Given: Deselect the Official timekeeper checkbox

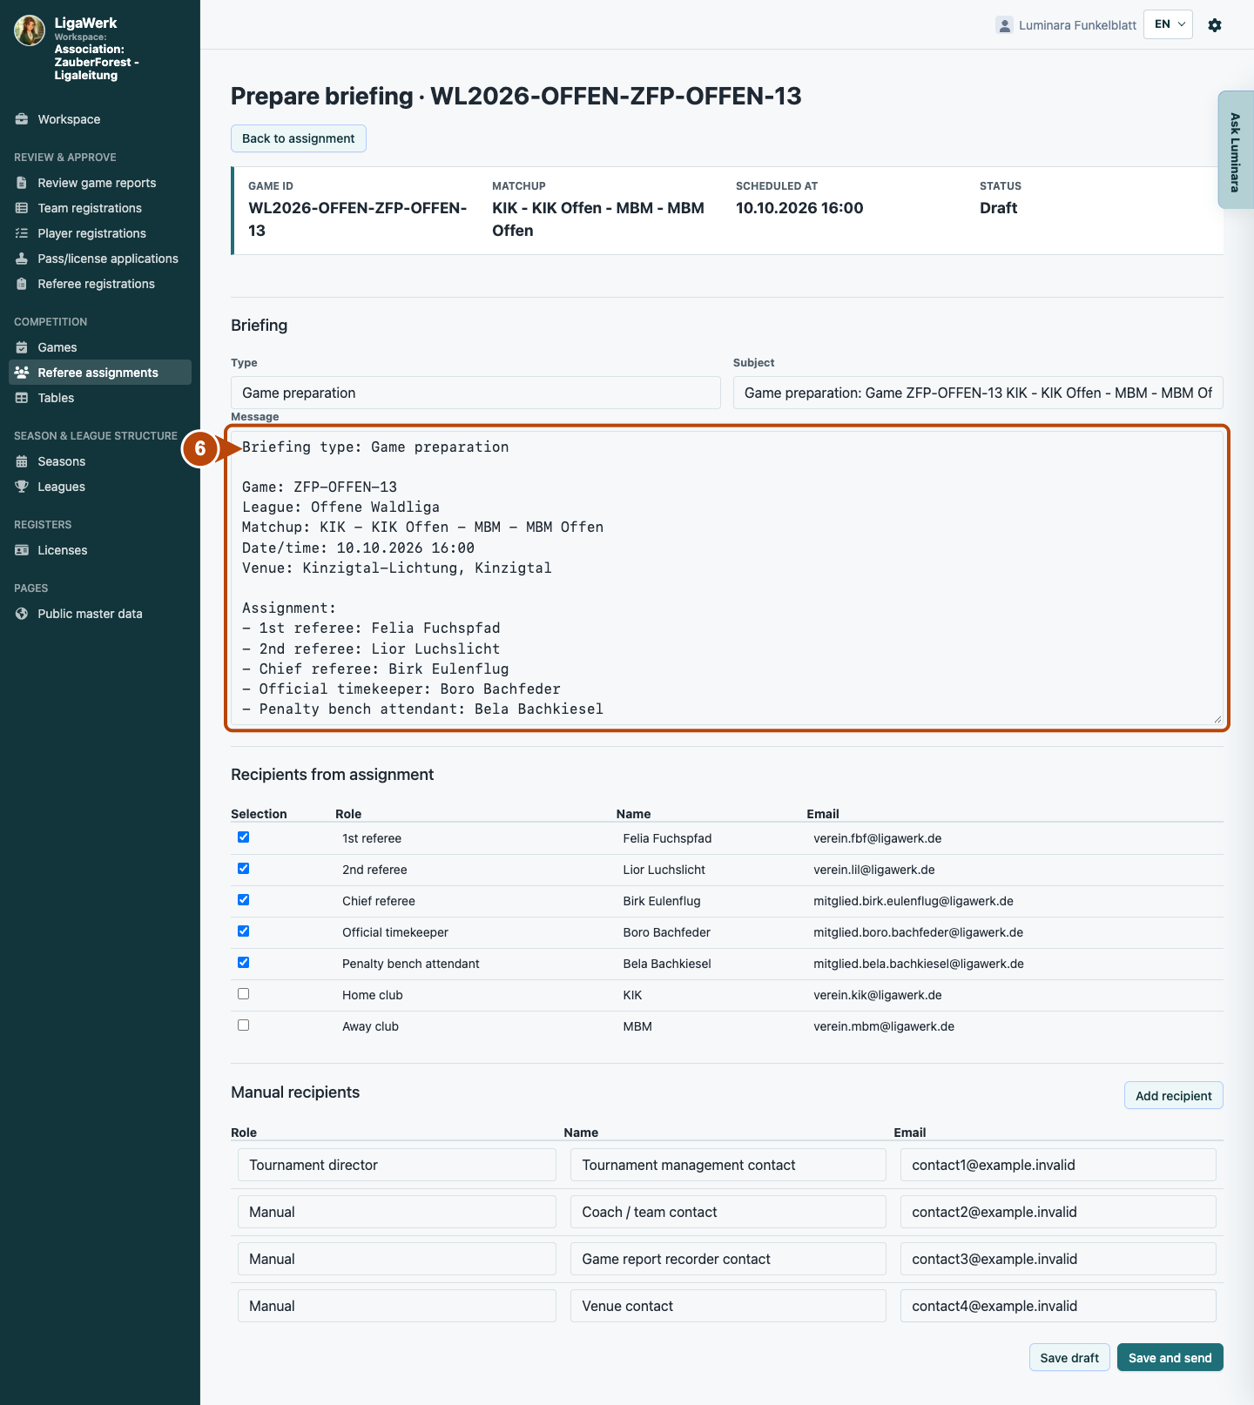Looking at the screenshot, I should click(x=244, y=931).
